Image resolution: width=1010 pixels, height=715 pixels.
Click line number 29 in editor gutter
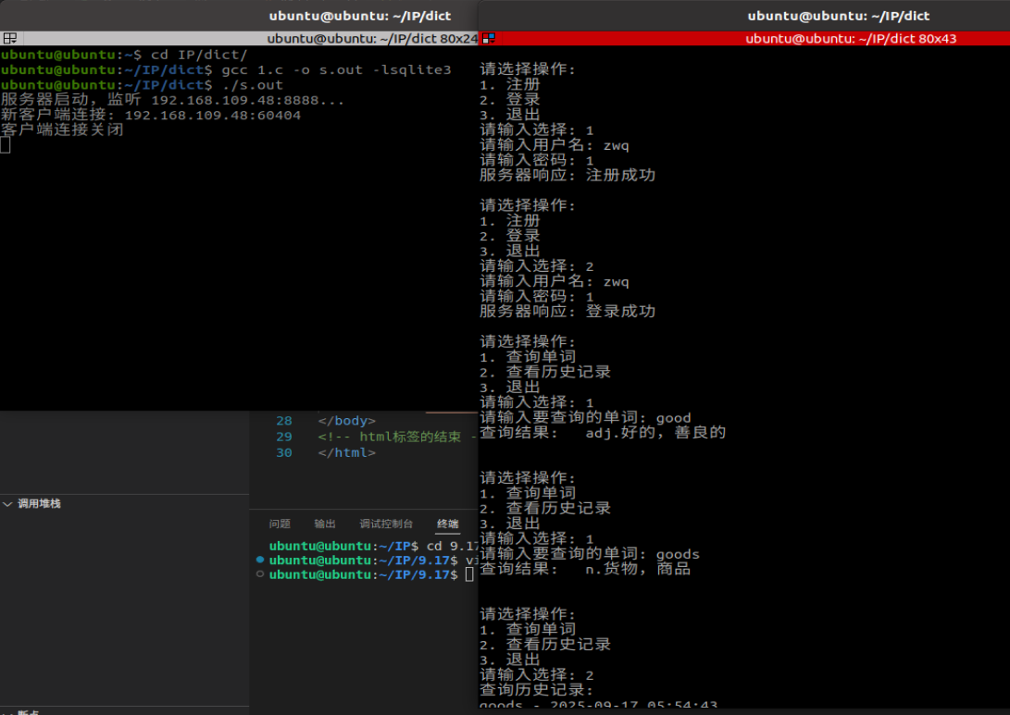coord(284,437)
